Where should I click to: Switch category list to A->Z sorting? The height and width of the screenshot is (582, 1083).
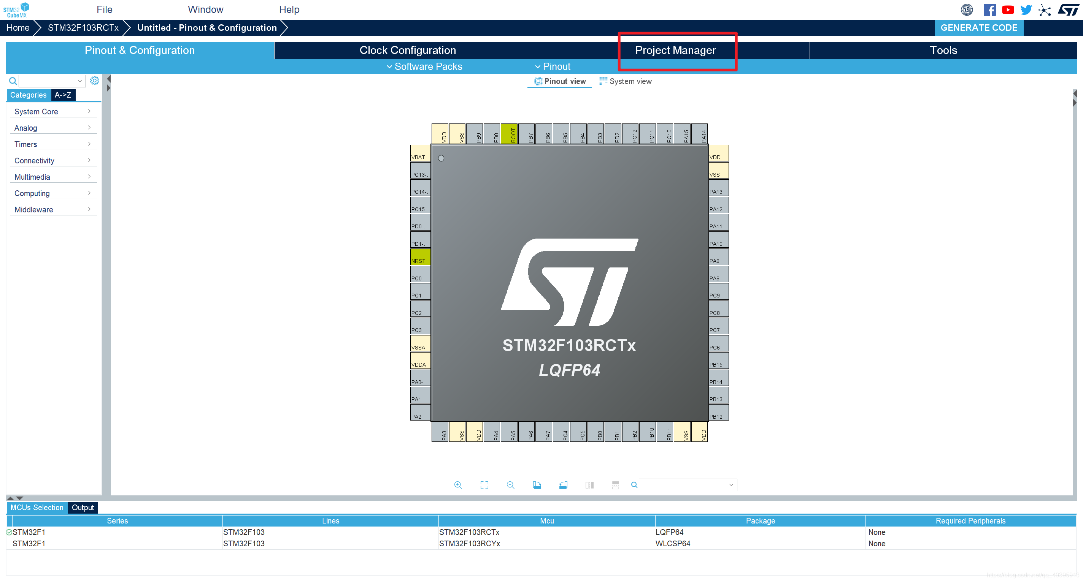pos(63,95)
